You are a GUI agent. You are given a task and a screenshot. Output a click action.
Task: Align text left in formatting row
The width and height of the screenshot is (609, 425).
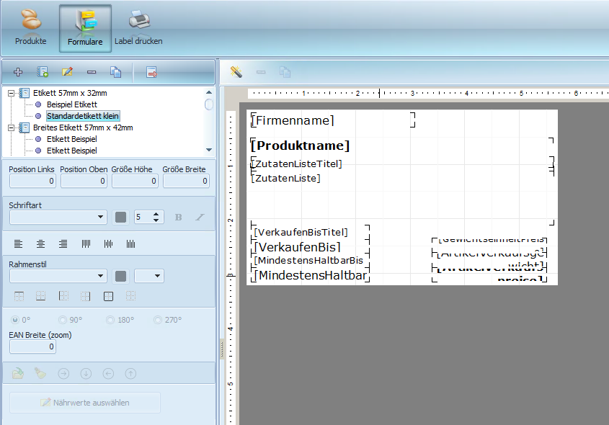(19, 244)
